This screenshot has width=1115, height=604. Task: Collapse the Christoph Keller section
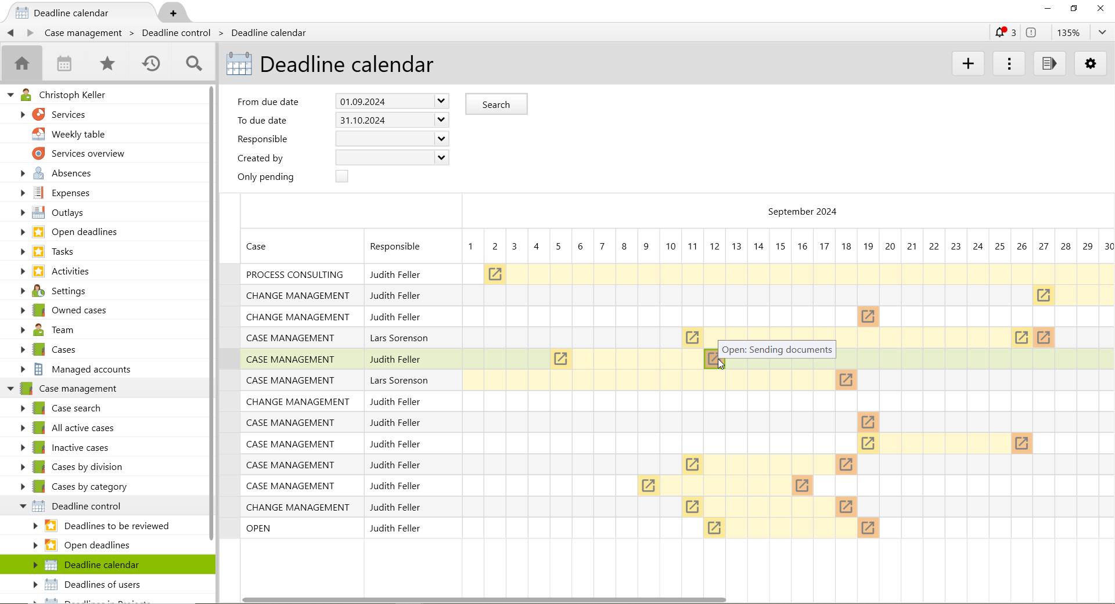click(x=10, y=95)
